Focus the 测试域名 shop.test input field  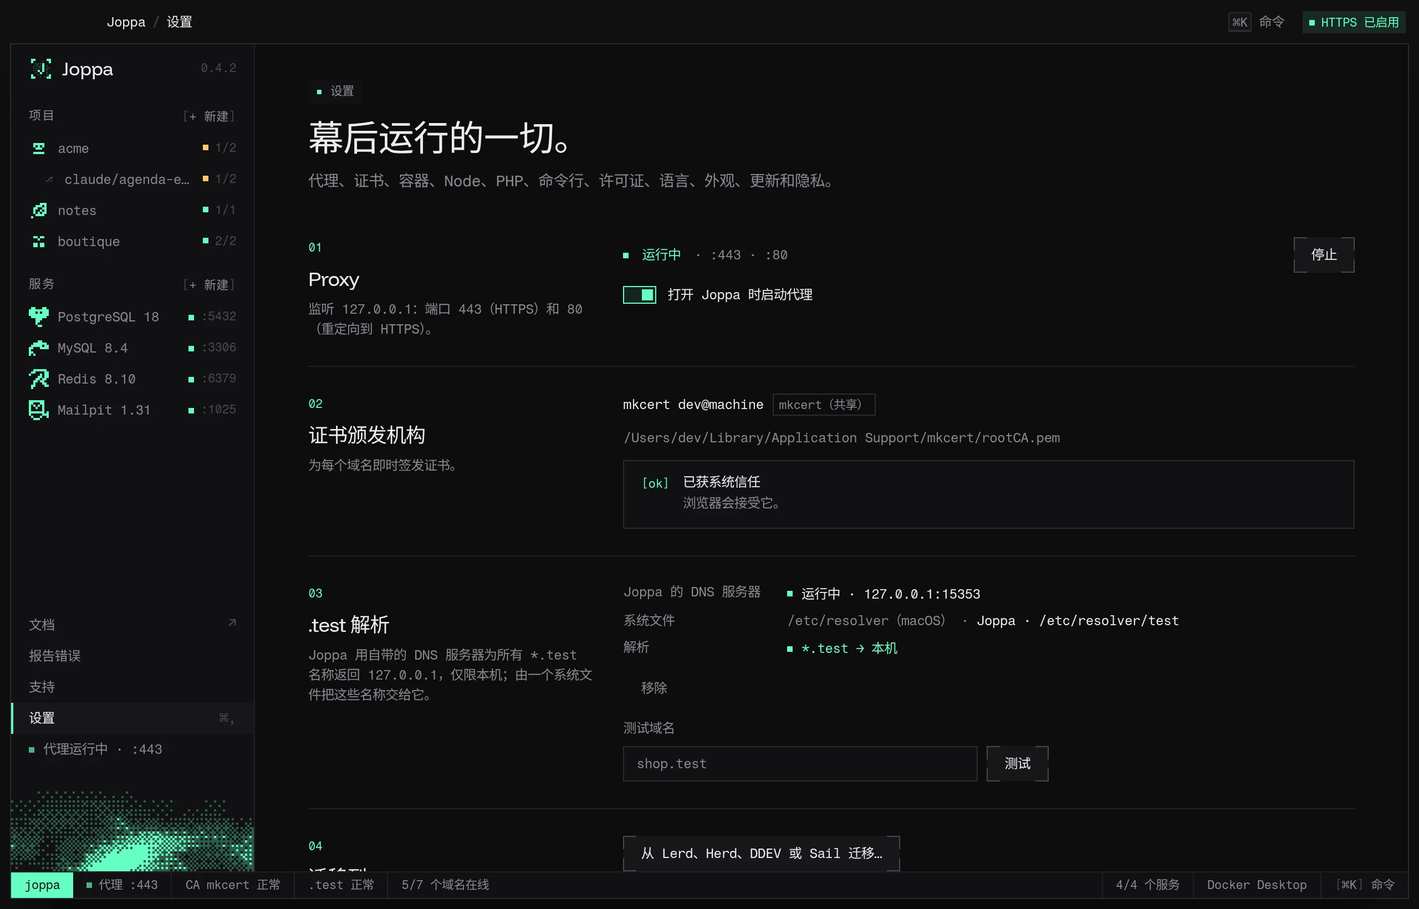[800, 763]
